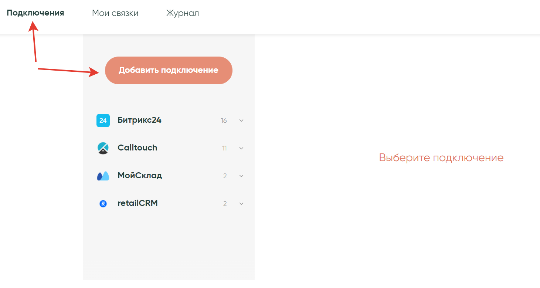540x288 pixels.
Task: Expand the Битрикс24 connections chevron
Action: pyautogui.click(x=241, y=121)
